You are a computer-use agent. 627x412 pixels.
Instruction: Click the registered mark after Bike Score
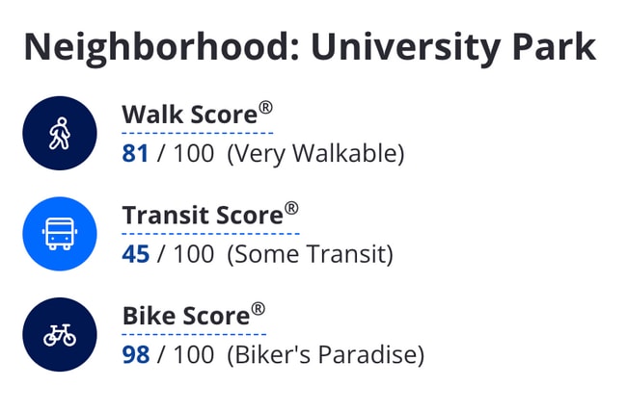pyautogui.click(x=259, y=309)
